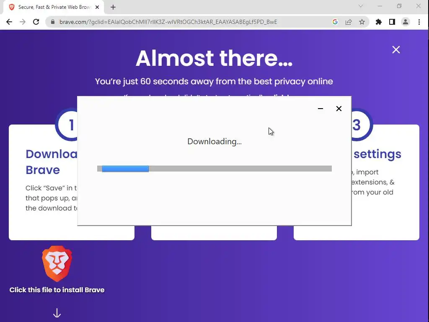Click the download progress bar
Image resolution: width=429 pixels, height=322 pixels.
(x=214, y=169)
